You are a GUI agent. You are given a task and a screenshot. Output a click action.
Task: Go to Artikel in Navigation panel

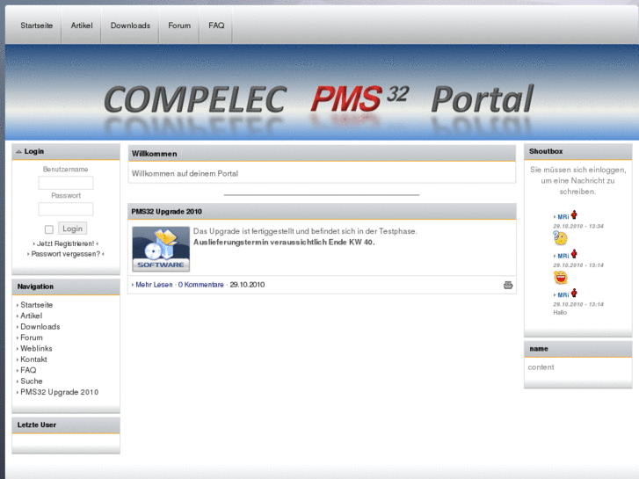tap(32, 316)
